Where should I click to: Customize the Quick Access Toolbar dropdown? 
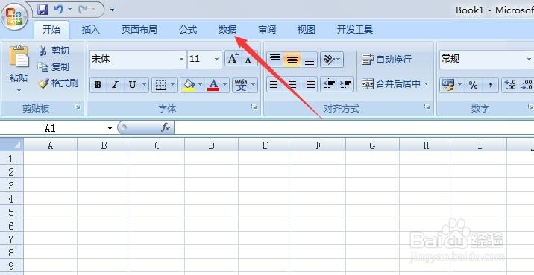pos(113,10)
